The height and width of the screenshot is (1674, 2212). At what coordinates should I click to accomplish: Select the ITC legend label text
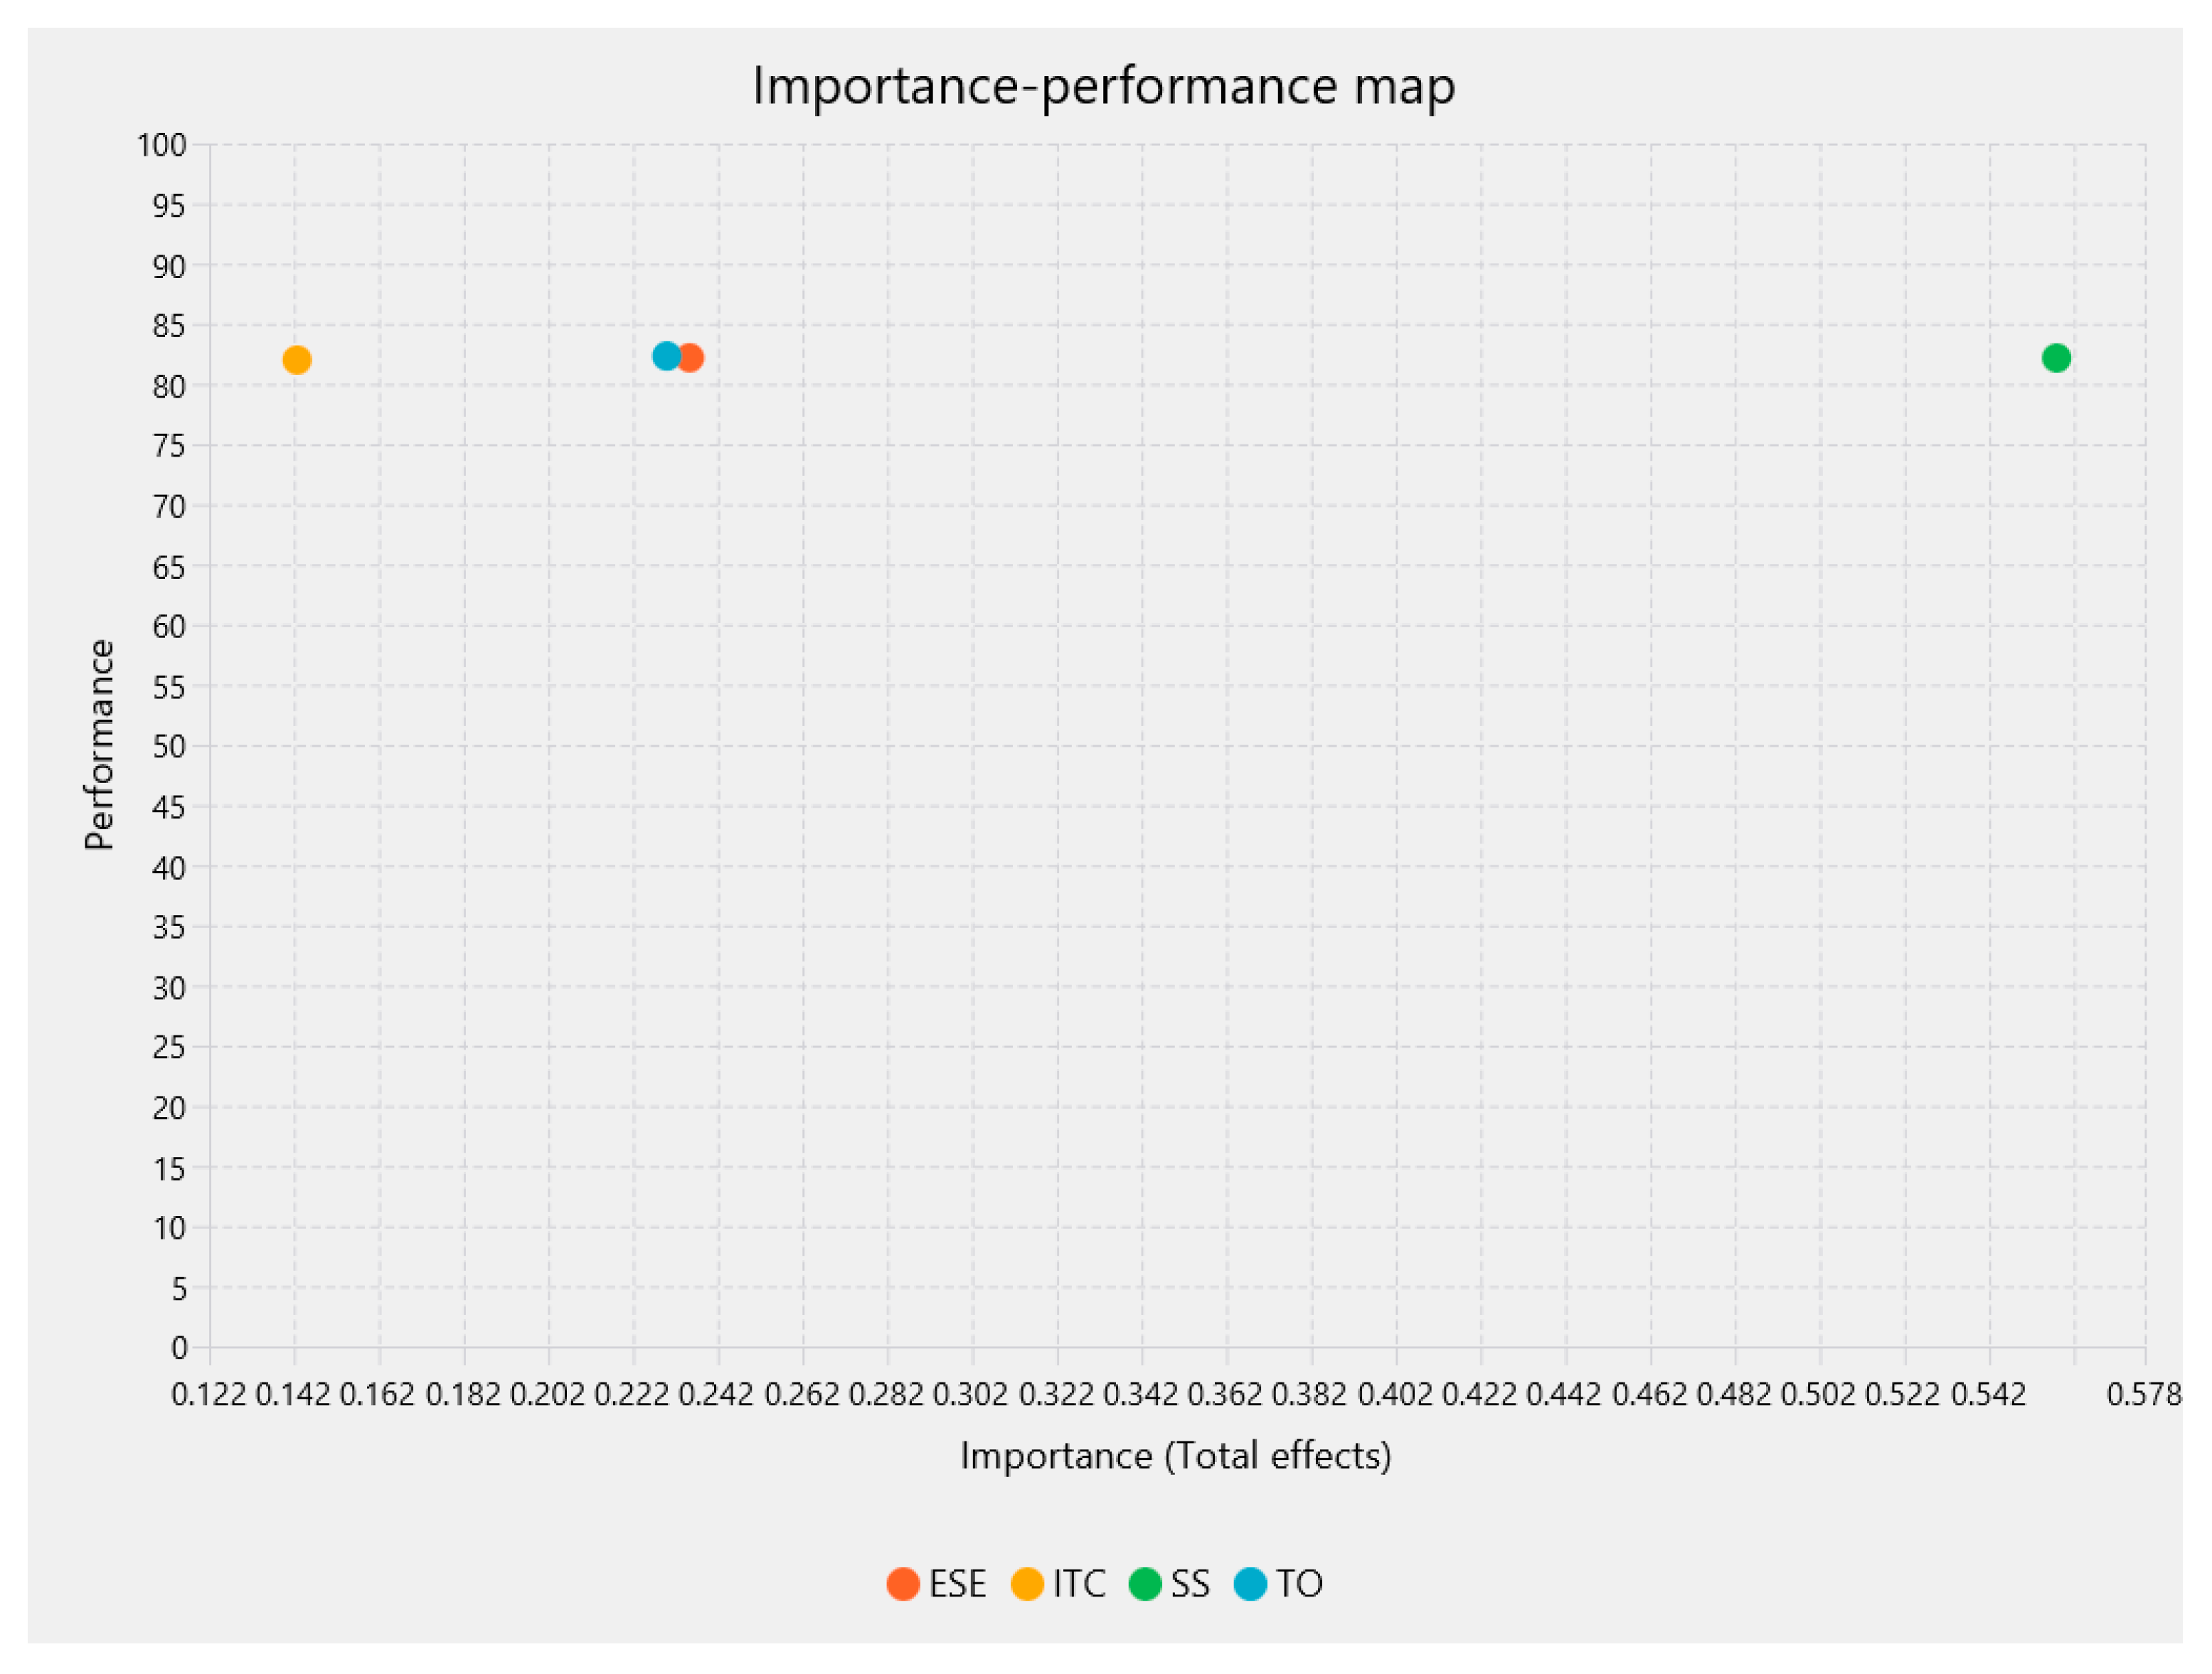pos(1079,1584)
